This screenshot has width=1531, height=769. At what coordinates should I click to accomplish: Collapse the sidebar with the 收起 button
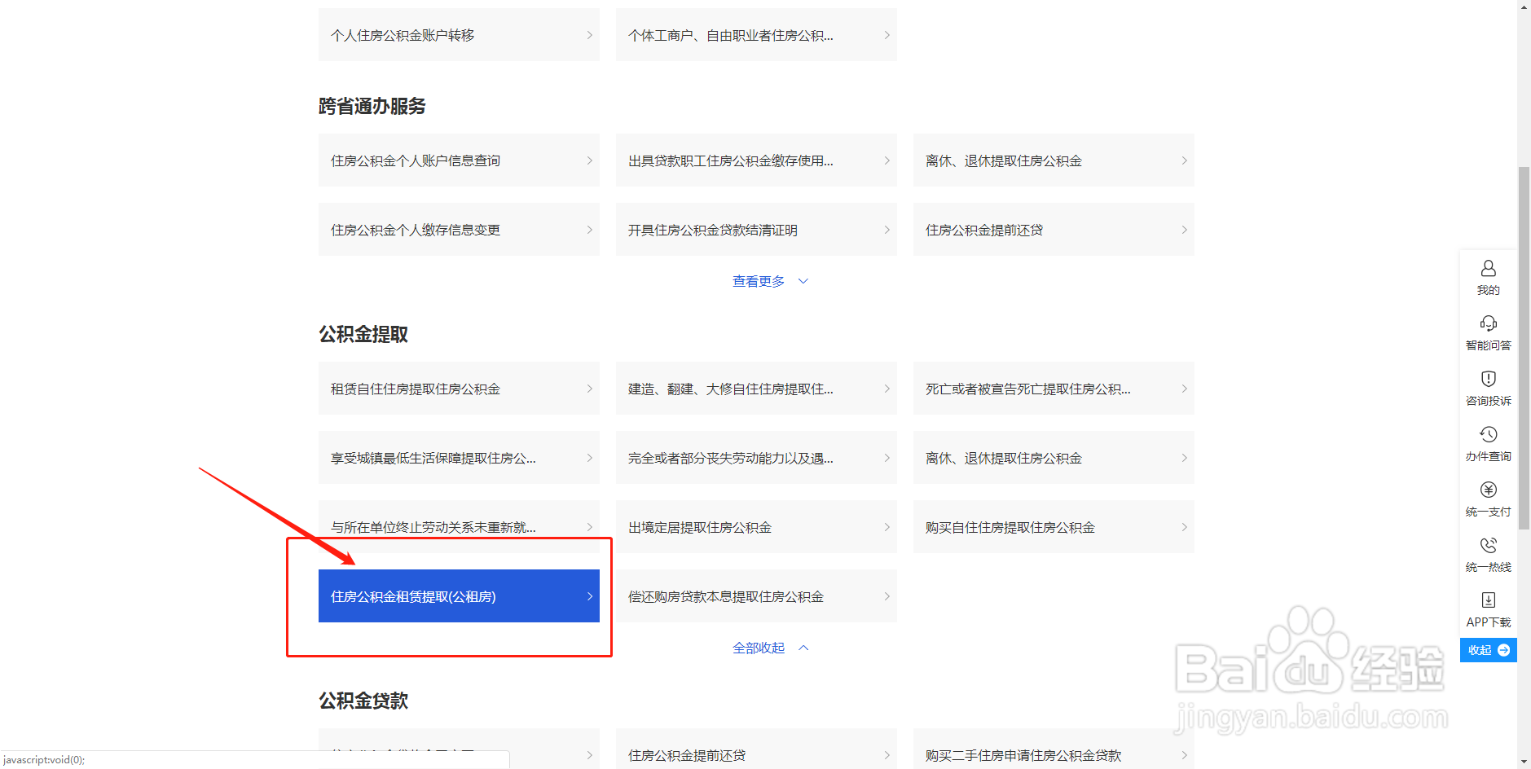(x=1488, y=650)
